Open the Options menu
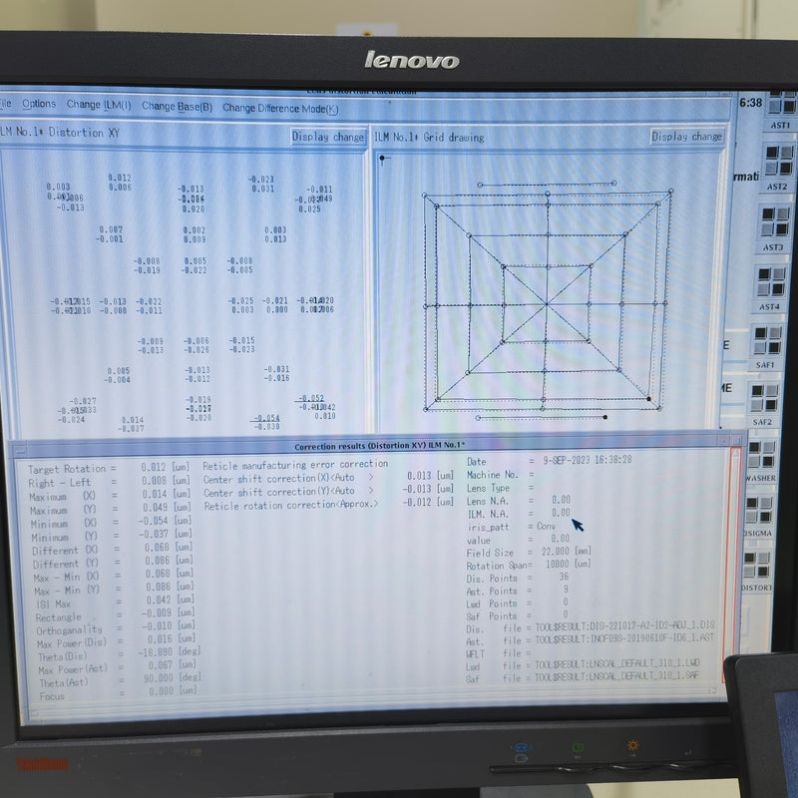The image size is (798, 798). tap(39, 104)
